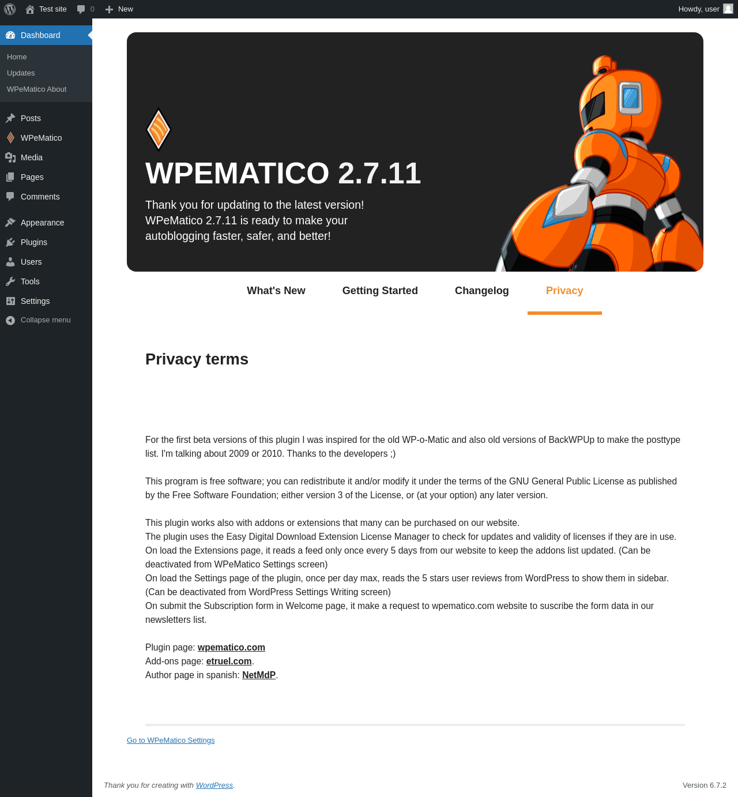
Task: Click the Plugins plug icon
Action: point(10,242)
